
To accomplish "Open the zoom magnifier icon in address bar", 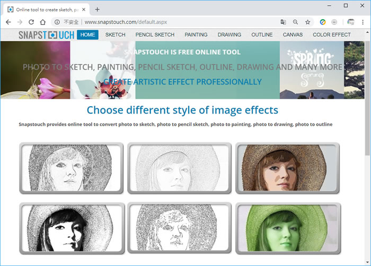I will point(296,22).
